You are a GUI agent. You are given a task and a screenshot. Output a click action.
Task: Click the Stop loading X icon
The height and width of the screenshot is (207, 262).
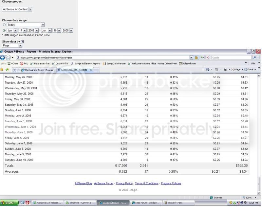click(208, 58)
